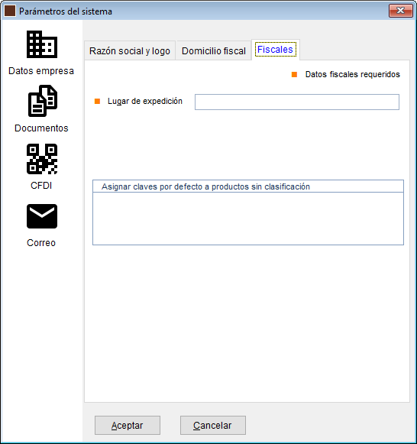Image resolution: width=417 pixels, height=444 pixels.
Task: Click the orange Datos fiscales requeridos marker
Action: click(294, 74)
